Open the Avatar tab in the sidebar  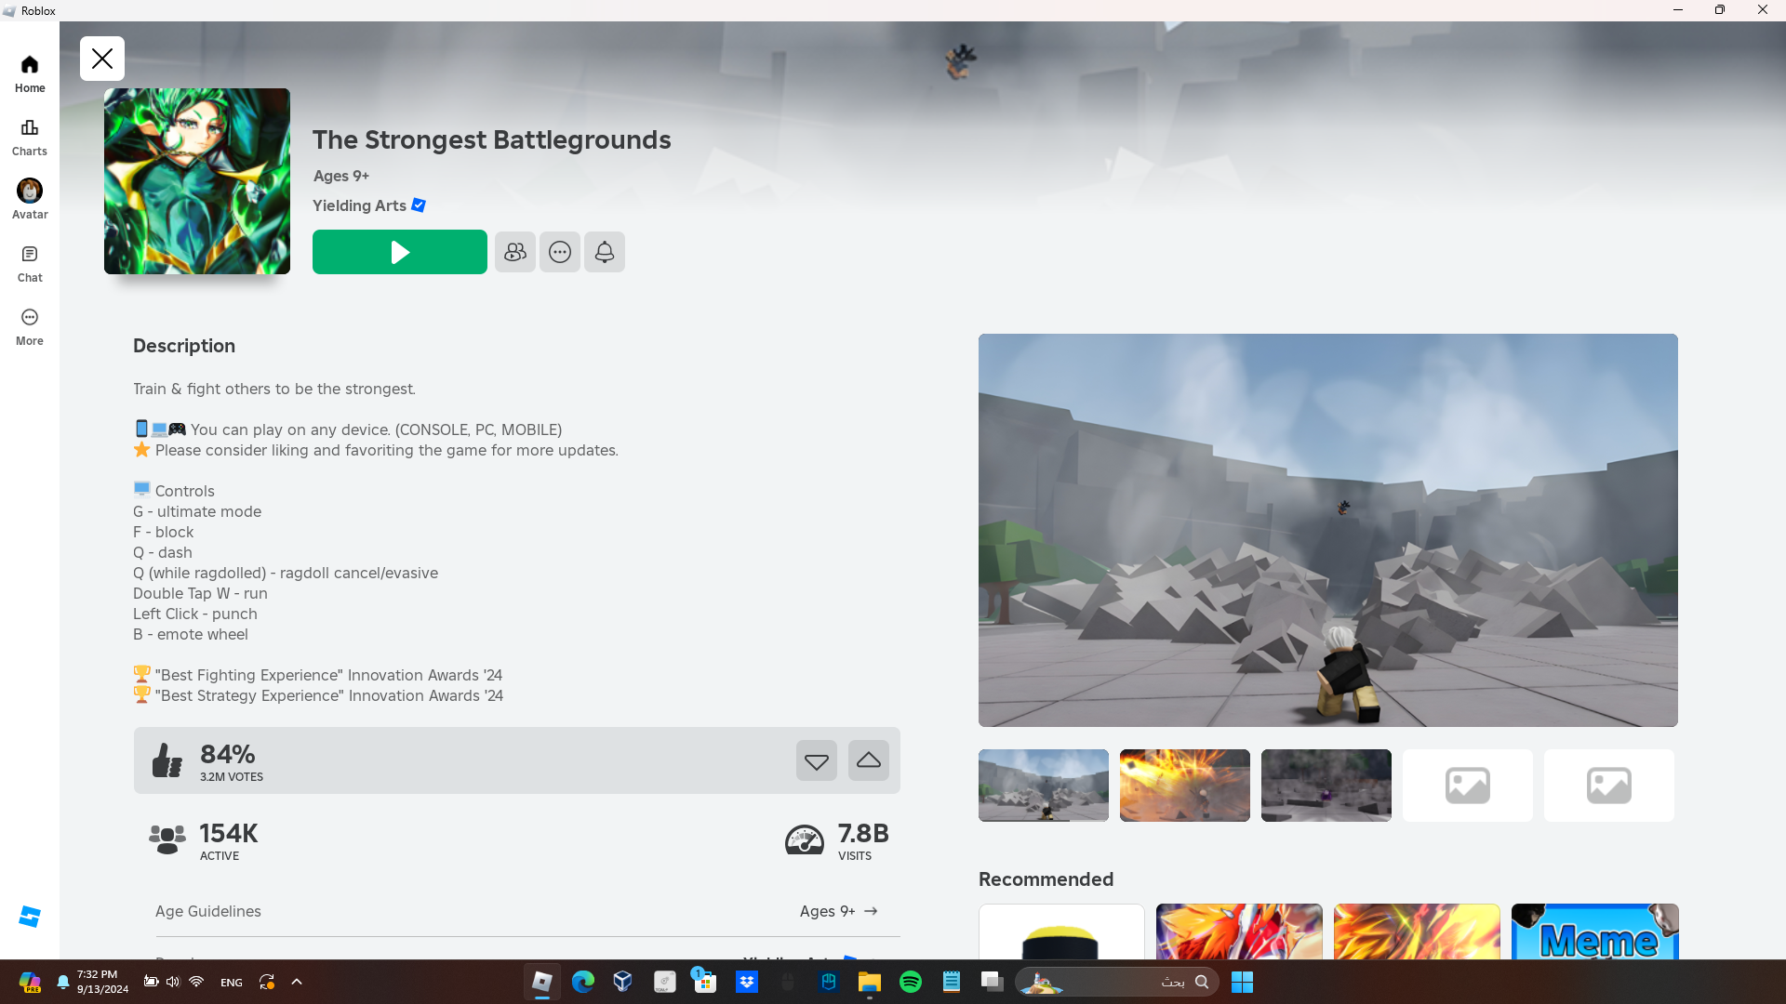(30, 200)
